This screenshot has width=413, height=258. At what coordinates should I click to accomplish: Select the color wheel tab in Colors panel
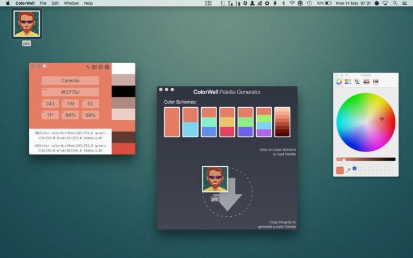pos(339,82)
